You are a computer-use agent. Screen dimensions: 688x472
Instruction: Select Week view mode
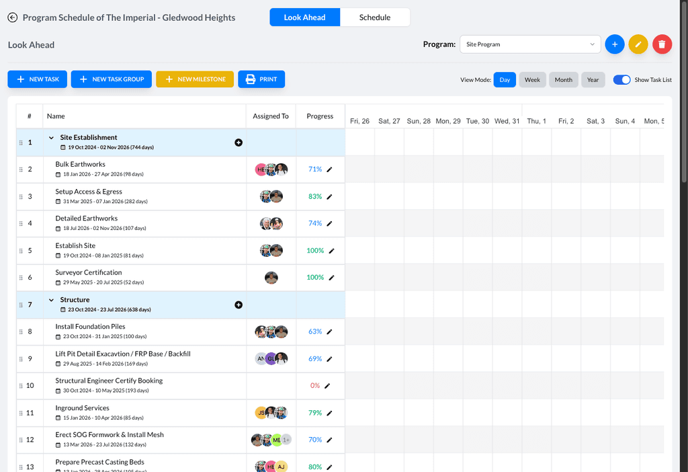point(532,79)
